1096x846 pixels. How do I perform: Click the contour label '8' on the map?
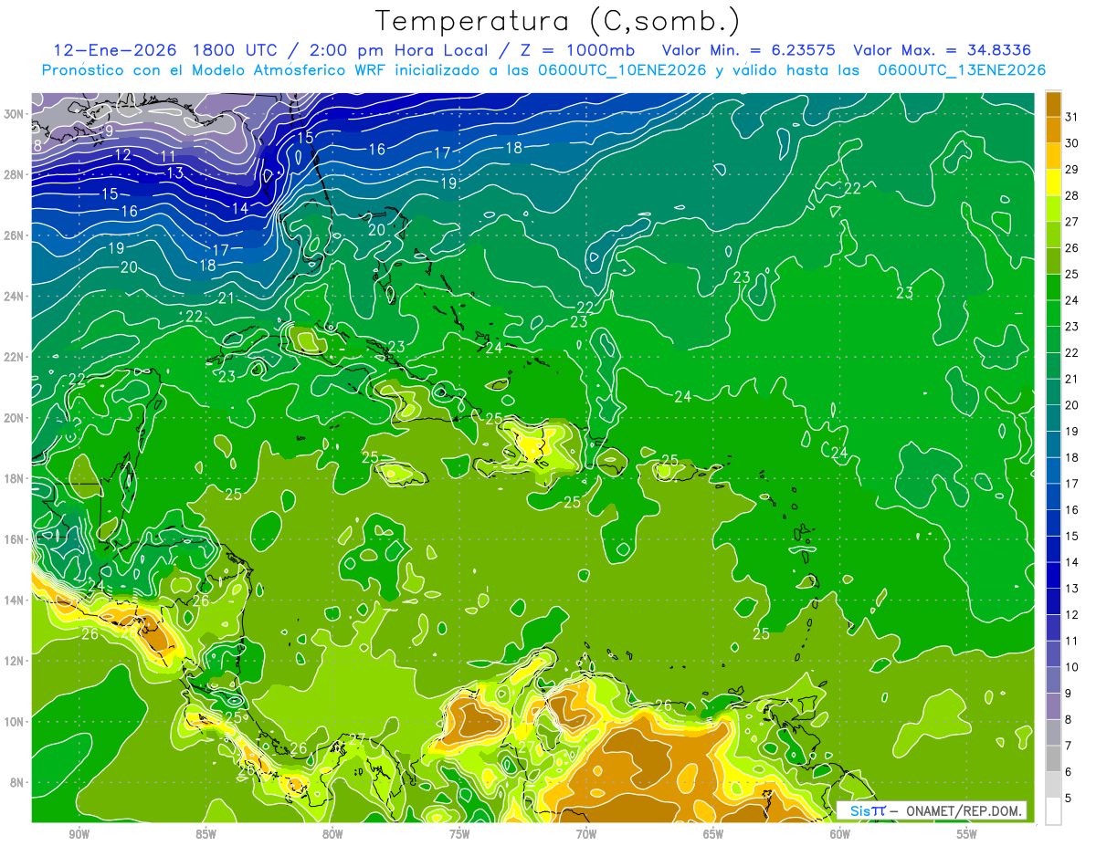point(37,145)
